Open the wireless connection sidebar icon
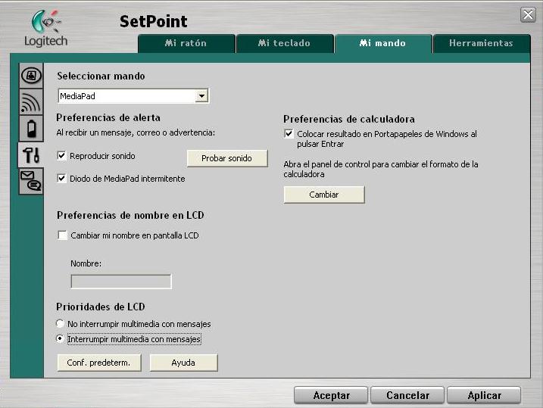543x408 pixels. (31, 102)
